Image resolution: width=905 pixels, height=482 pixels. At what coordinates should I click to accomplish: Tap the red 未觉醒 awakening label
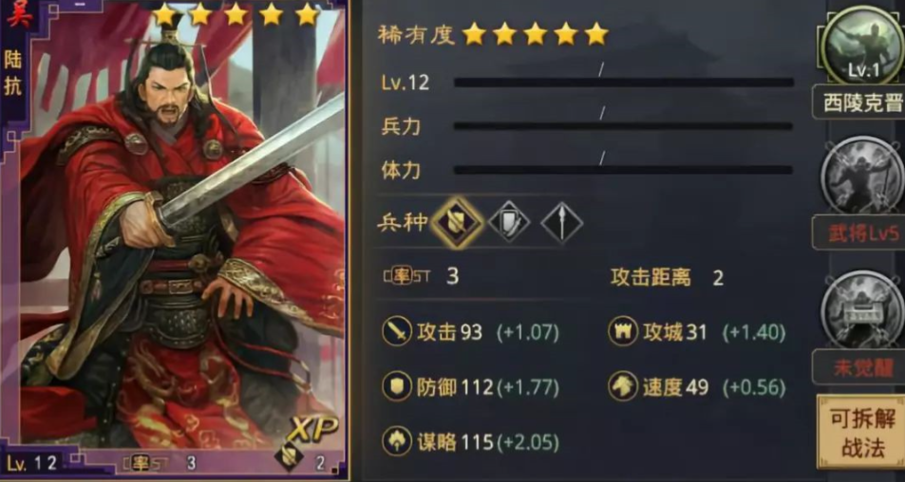[861, 368]
